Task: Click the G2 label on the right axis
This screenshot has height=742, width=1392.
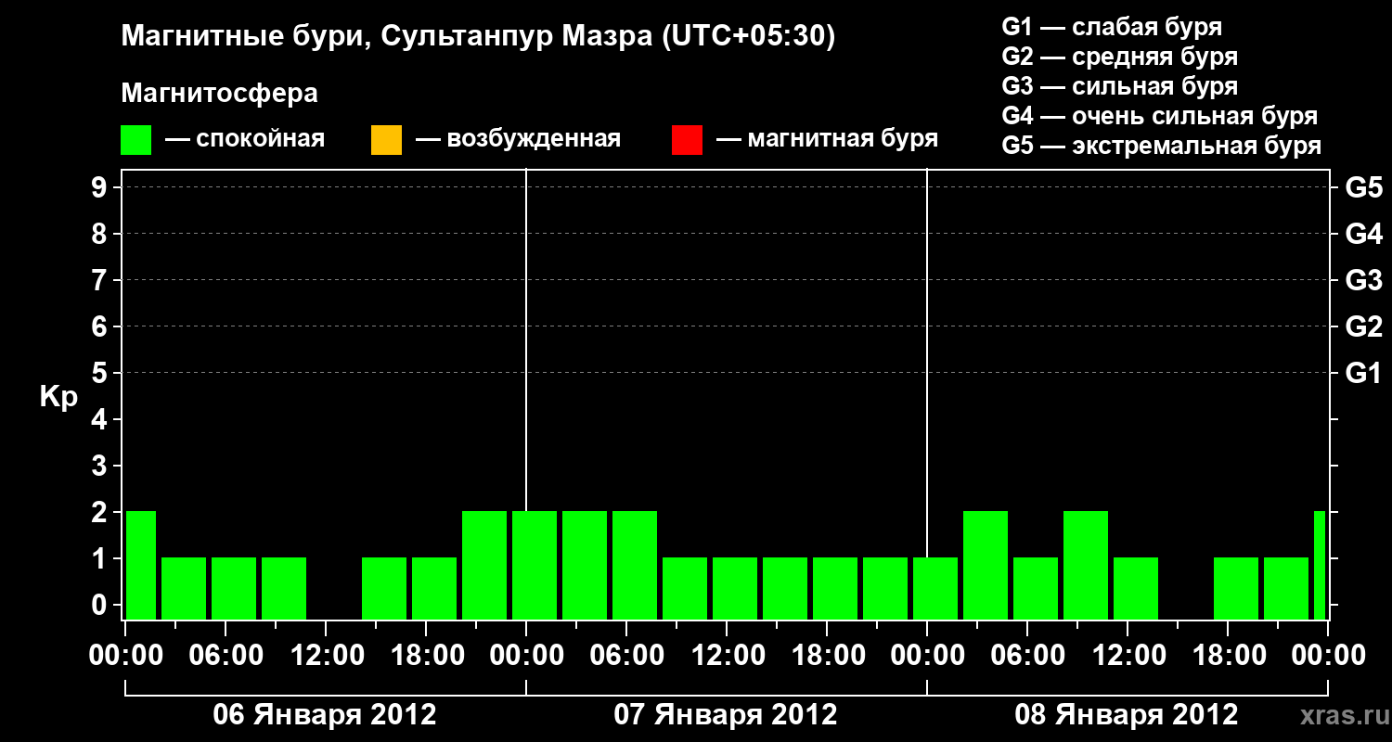Action: (1364, 326)
